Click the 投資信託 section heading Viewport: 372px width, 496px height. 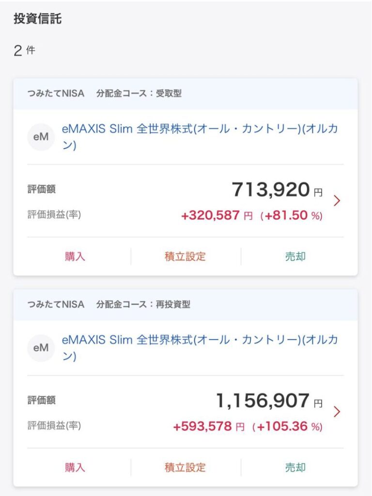pyautogui.click(x=38, y=19)
